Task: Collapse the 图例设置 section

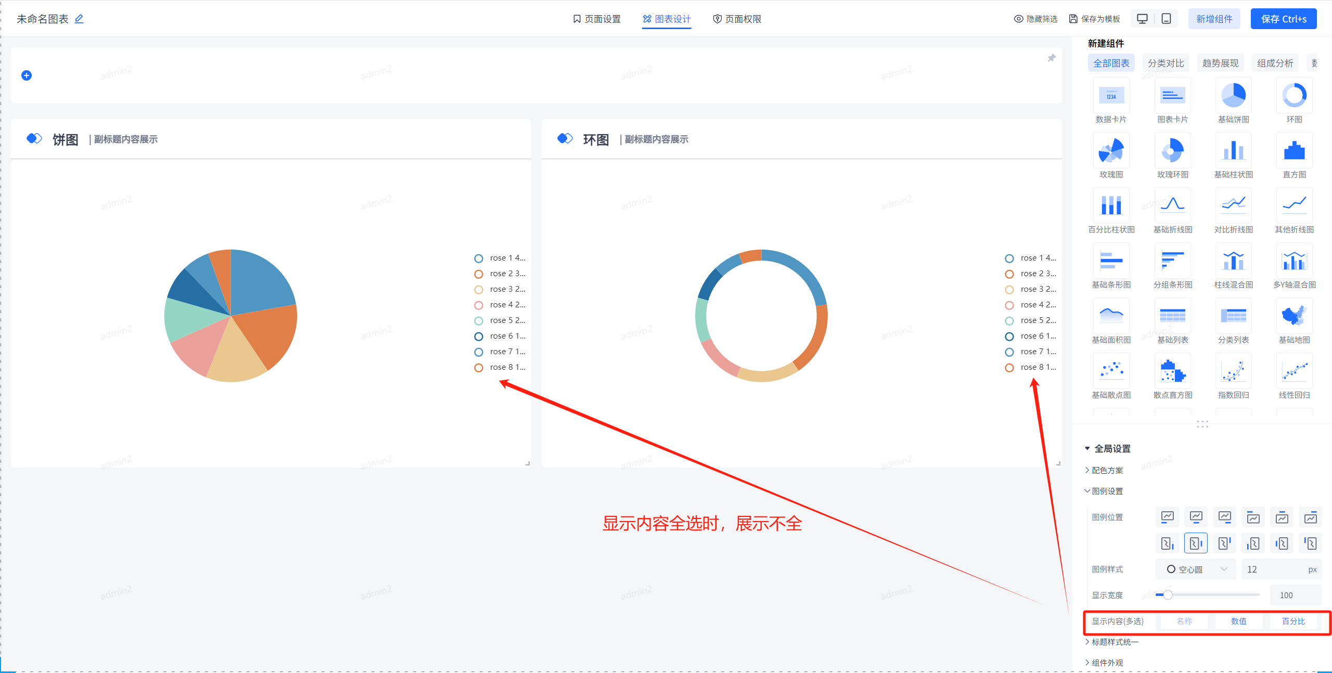Action: coord(1107,491)
